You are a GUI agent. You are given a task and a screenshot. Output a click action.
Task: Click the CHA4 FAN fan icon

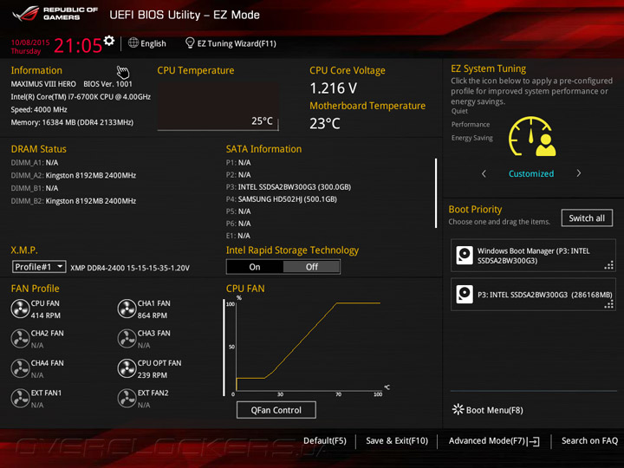[20, 368]
